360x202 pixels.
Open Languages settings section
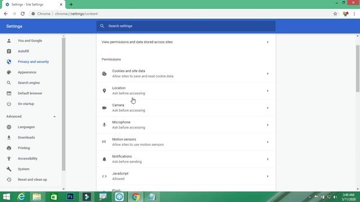click(x=26, y=127)
